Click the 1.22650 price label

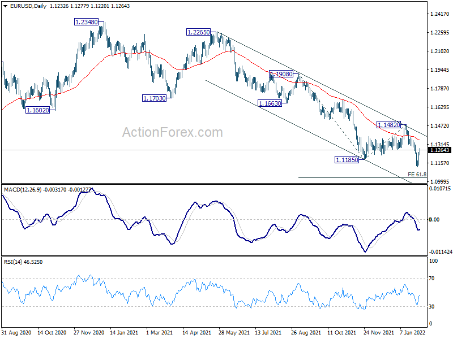pos(199,32)
